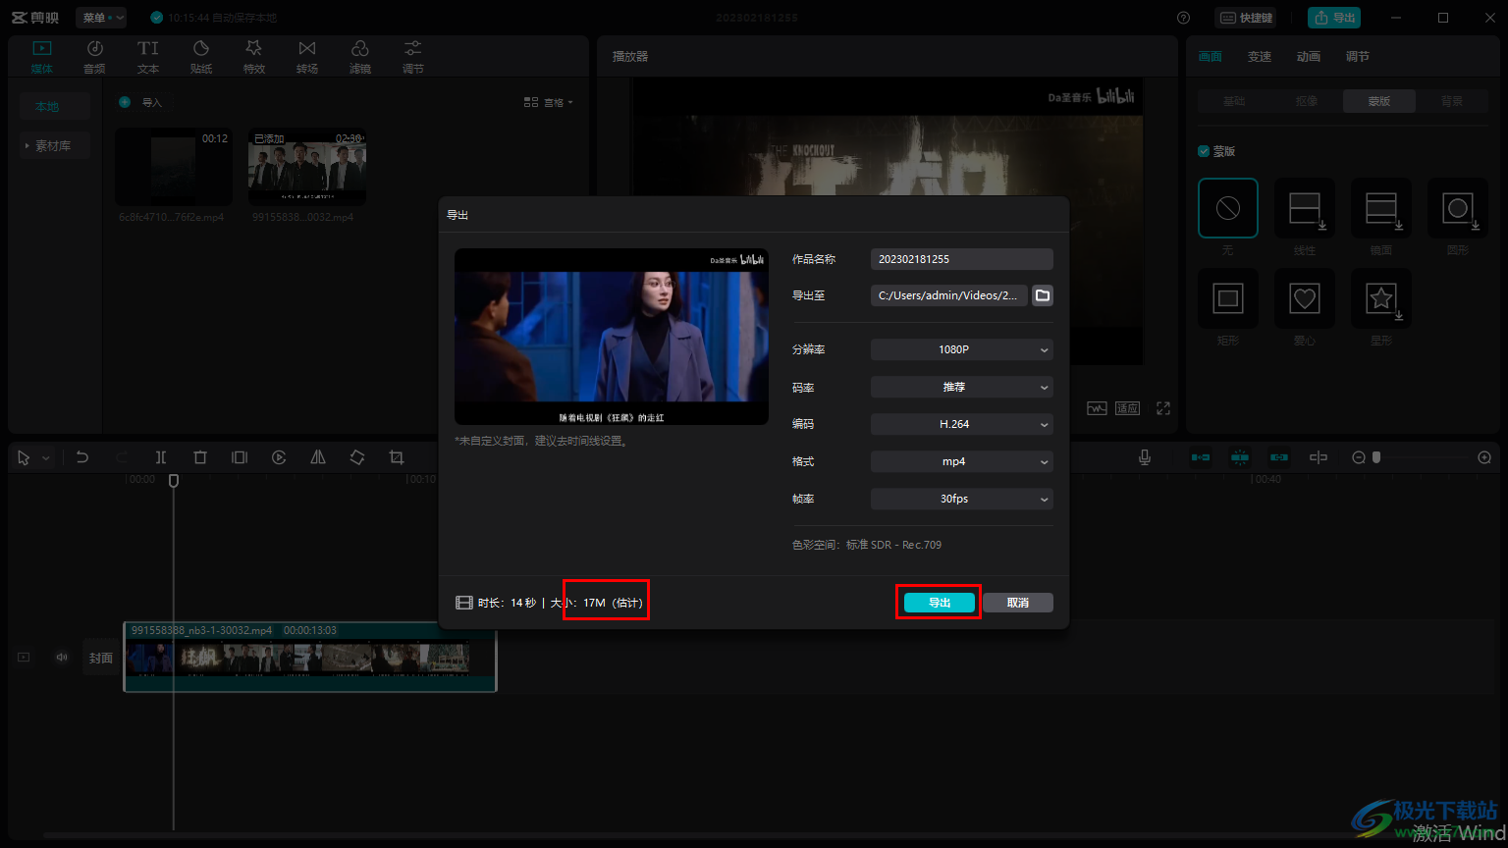Image resolution: width=1508 pixels, height=848 pixels.
Task: Click the 导出 export button in title bar
Action: click(x=1334, y=18)
